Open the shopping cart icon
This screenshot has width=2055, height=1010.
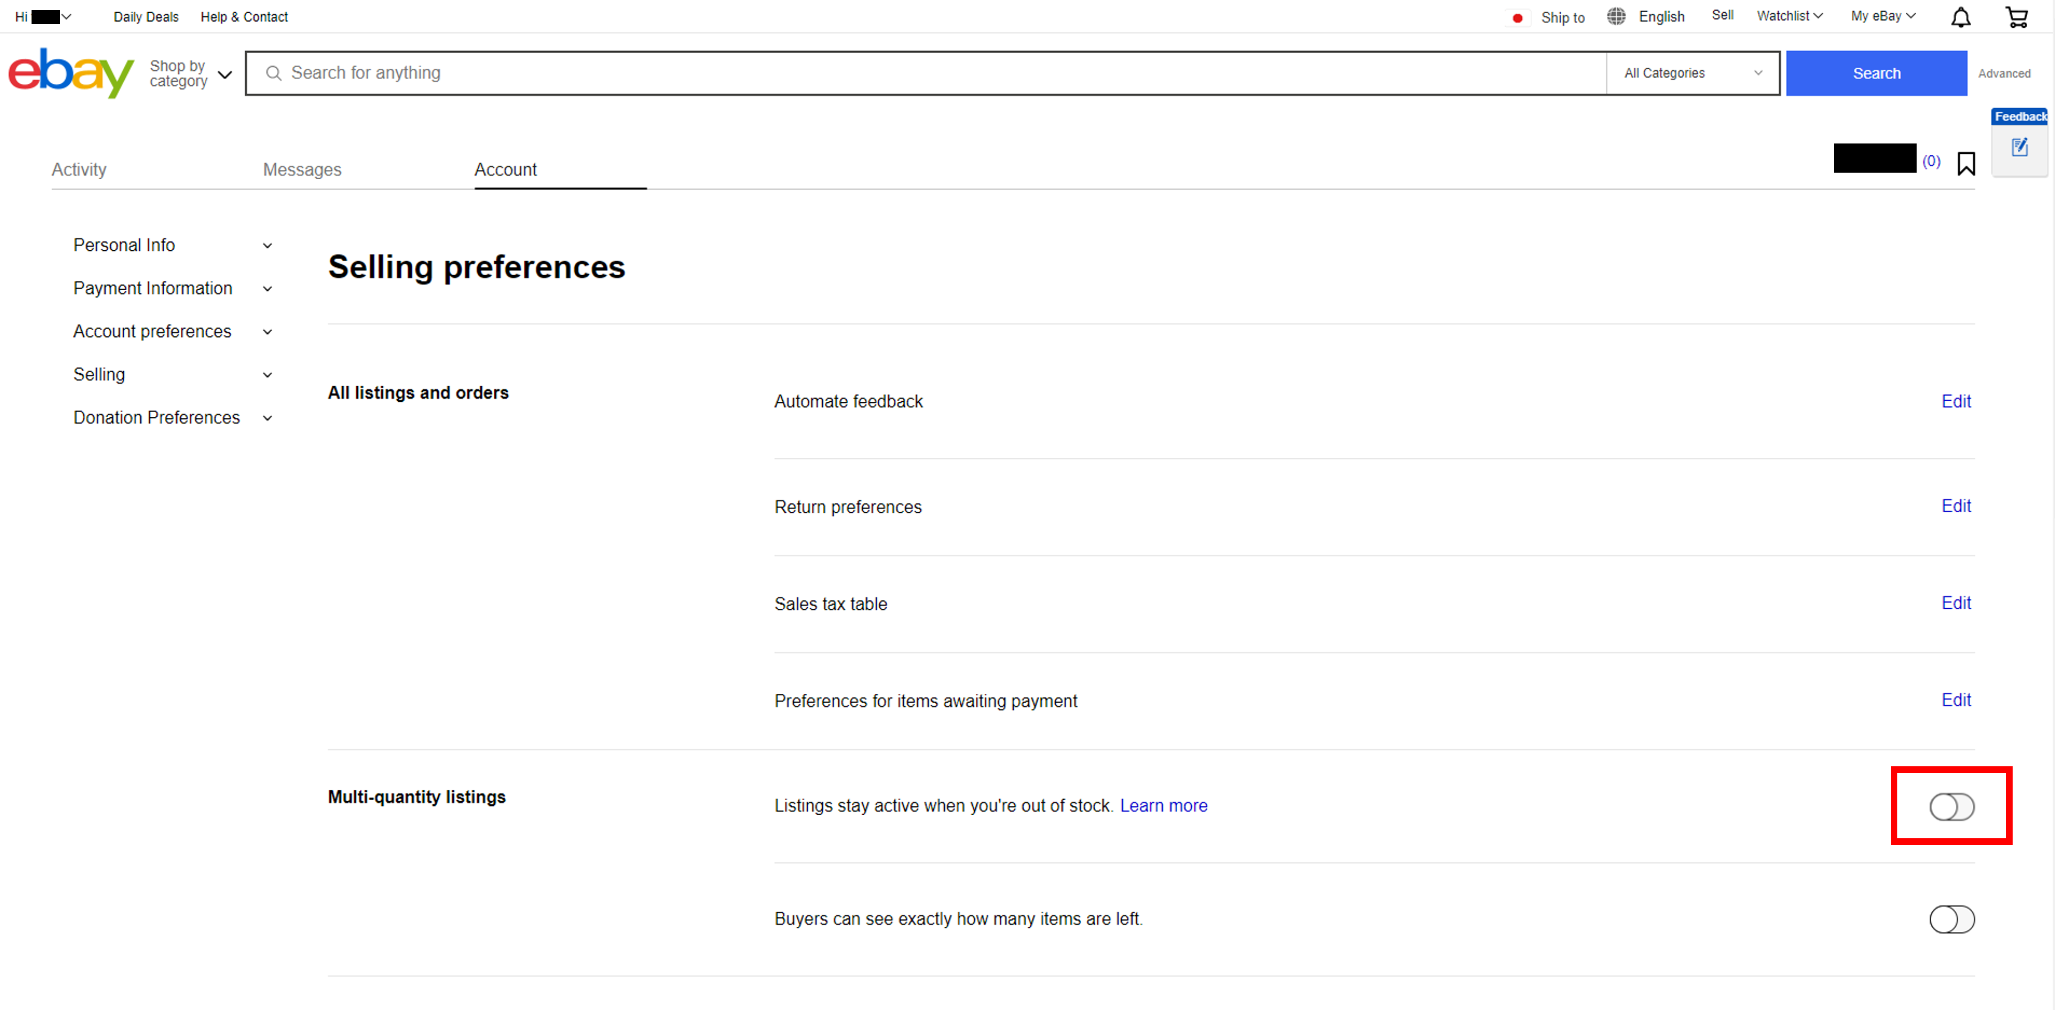click(2016, 17)
